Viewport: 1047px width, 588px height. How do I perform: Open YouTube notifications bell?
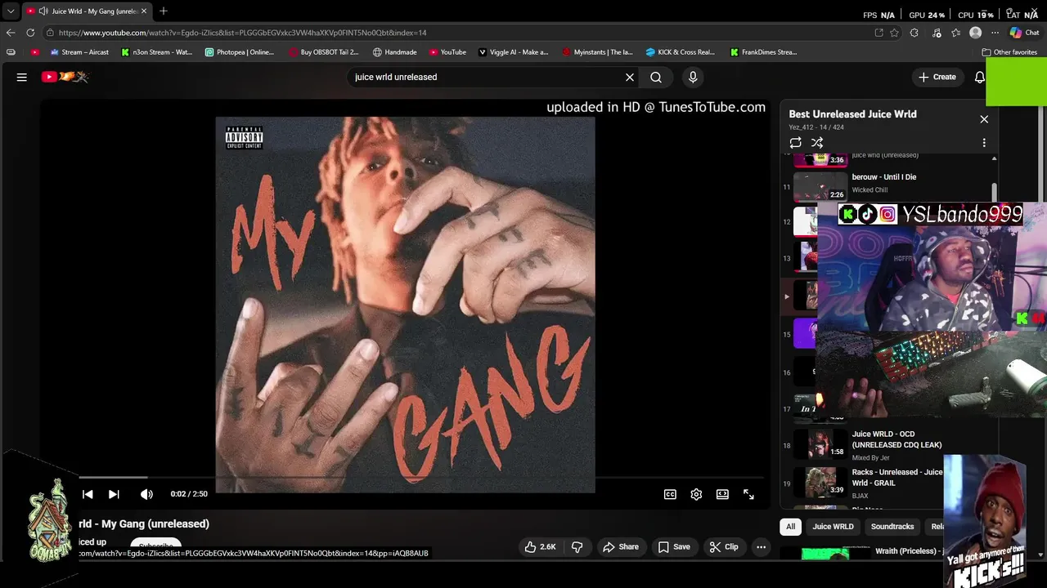pos(979,77)
